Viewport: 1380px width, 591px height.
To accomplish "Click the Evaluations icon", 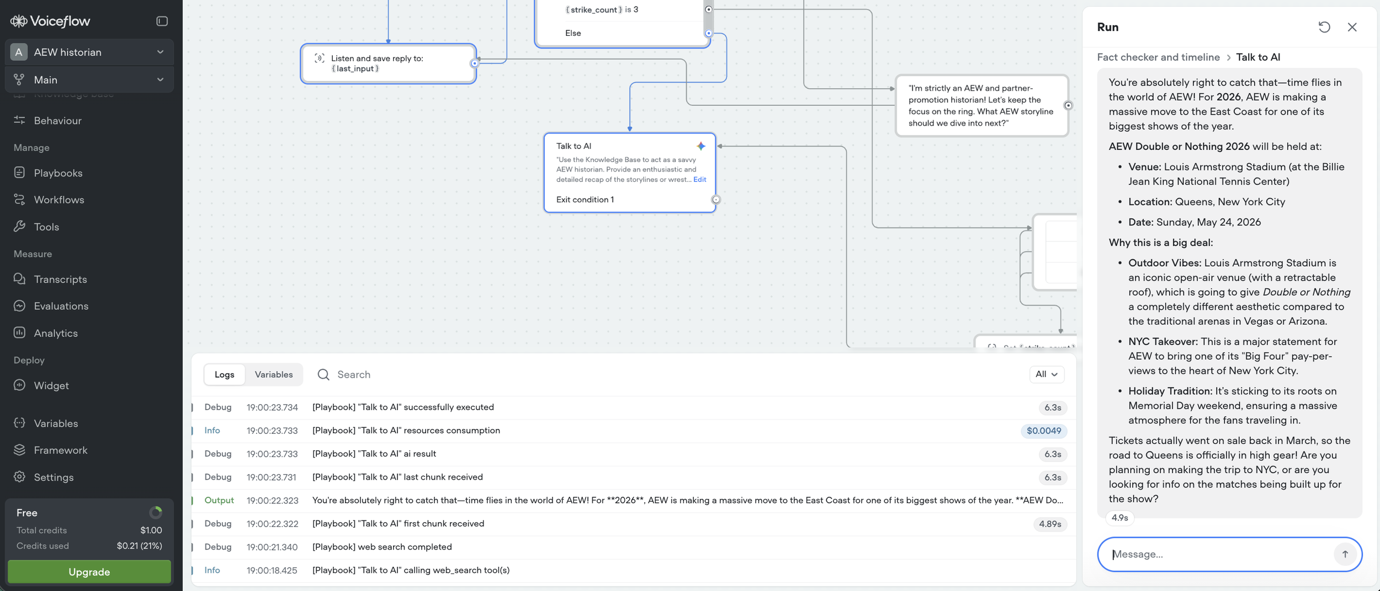I will pyautogui.click(x=19, y=306).
